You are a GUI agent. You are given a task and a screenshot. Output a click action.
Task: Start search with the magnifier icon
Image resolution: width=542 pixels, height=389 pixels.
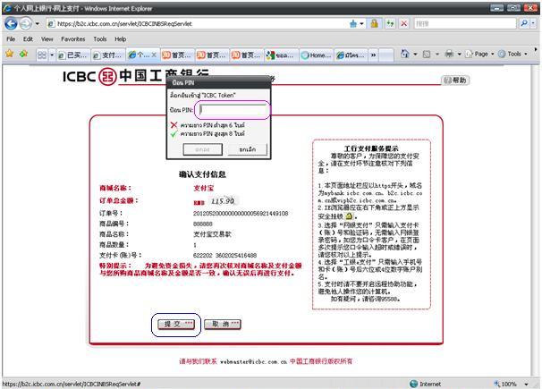[524, 23]
